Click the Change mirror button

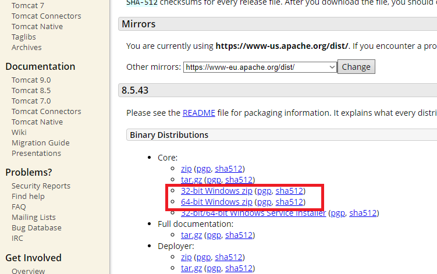pos(356,67)
